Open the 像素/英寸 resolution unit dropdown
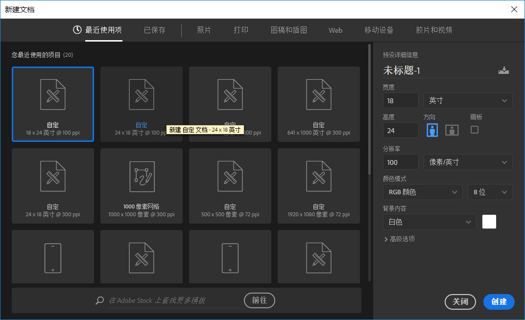 pos(468,162)
